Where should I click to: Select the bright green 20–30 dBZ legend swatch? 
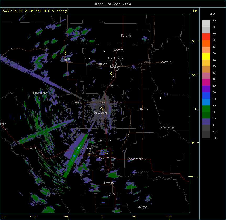point(206,109)
